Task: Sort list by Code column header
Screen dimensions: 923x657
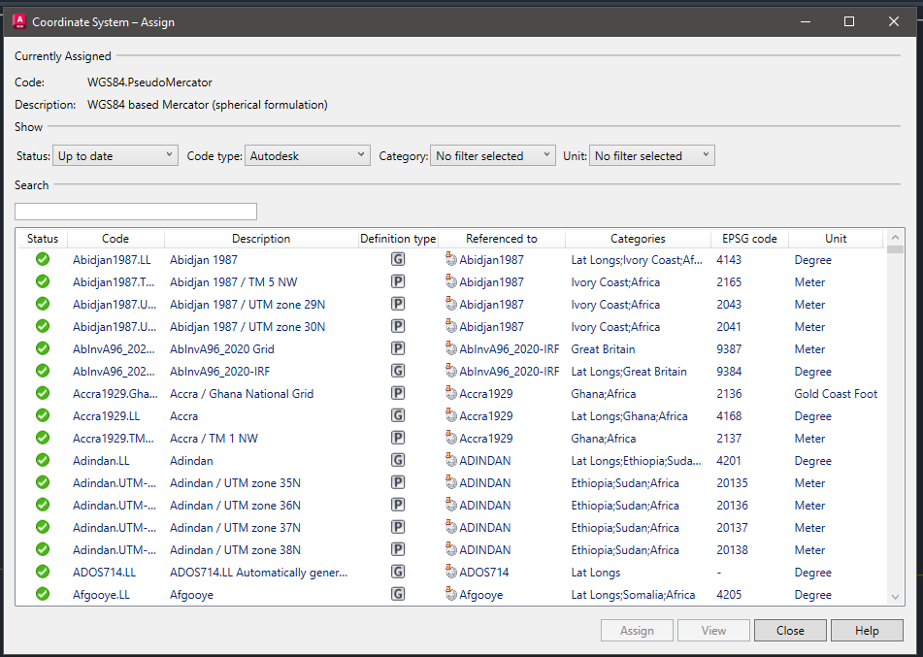Action: pyautogui.click(x=115, y=239)
